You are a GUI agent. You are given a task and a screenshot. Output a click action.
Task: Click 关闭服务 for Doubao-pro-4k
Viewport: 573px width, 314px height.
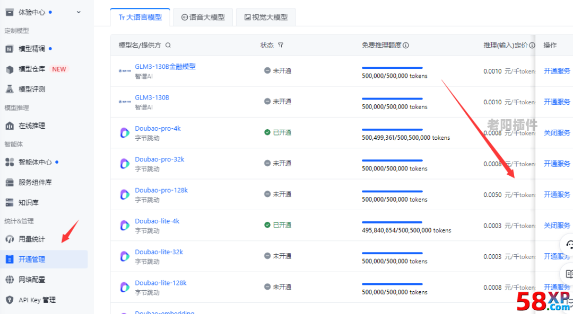pyautogui.click(x=557, y=133)
